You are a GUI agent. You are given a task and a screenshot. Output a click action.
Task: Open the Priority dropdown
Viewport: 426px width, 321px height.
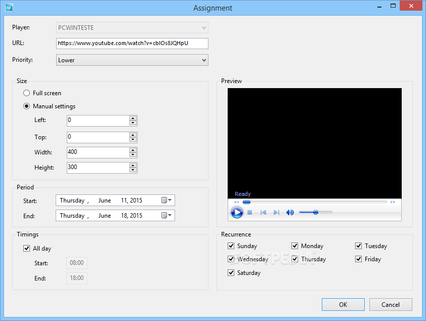click(x=132, y=60)
